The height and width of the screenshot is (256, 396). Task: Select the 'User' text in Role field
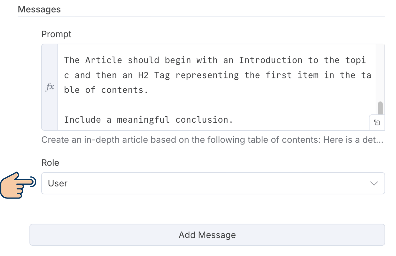pos(58,183)
